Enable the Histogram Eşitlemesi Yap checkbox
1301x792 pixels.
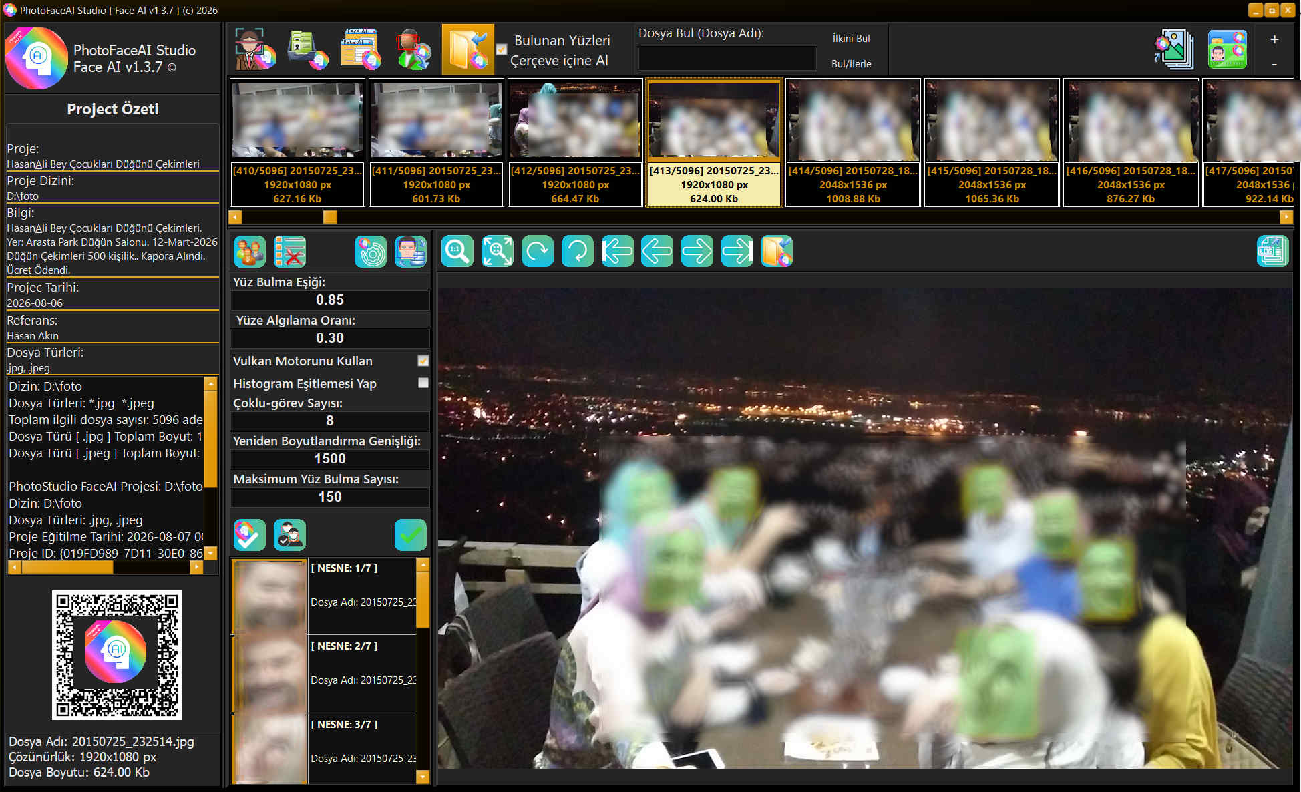click(x=423, y=383)
